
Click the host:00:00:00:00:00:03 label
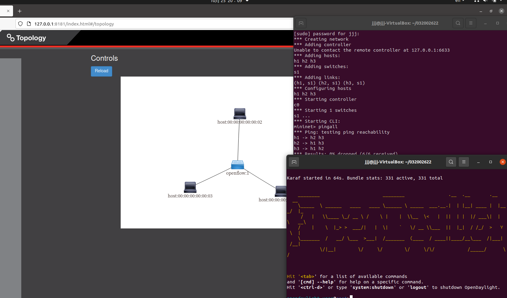190,196
